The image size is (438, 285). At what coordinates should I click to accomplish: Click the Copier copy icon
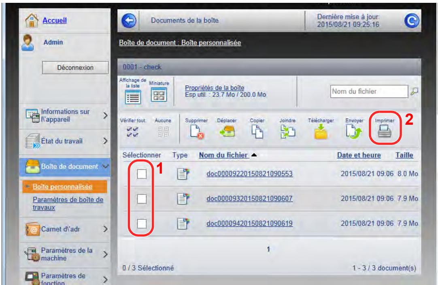pos(257,132)
